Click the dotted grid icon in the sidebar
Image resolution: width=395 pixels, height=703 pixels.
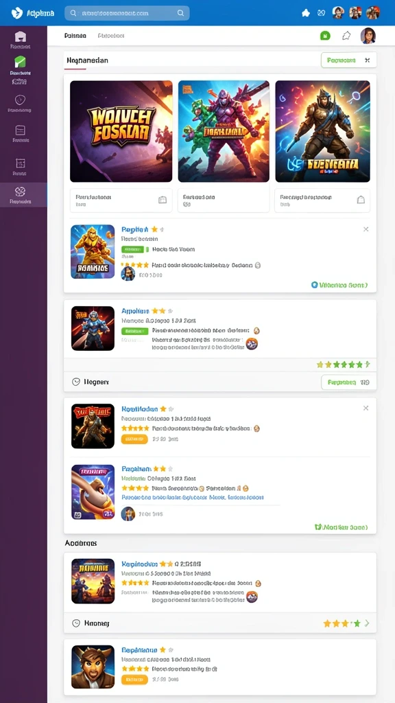[20, 163]
